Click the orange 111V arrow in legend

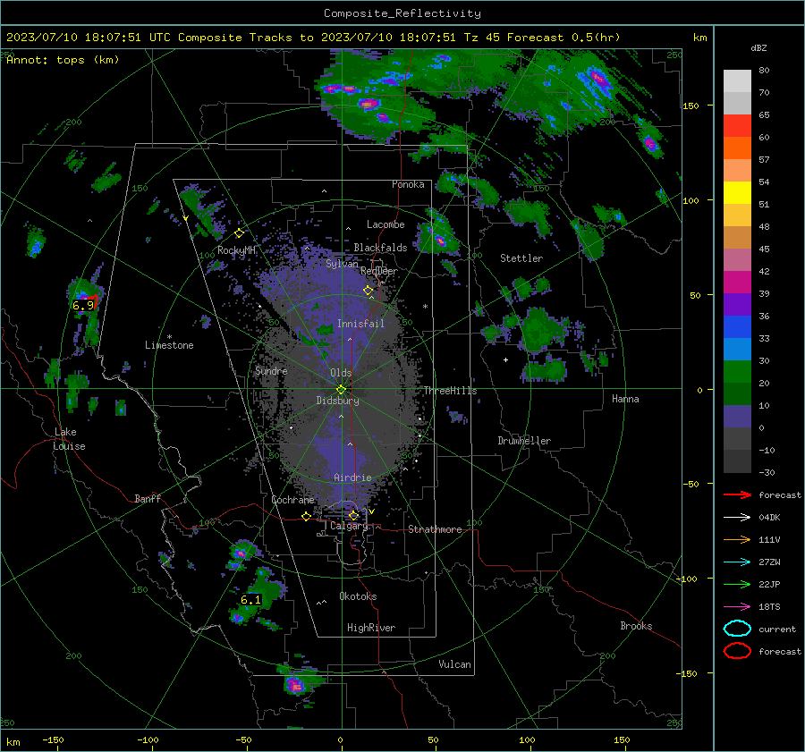coord(737,539)
